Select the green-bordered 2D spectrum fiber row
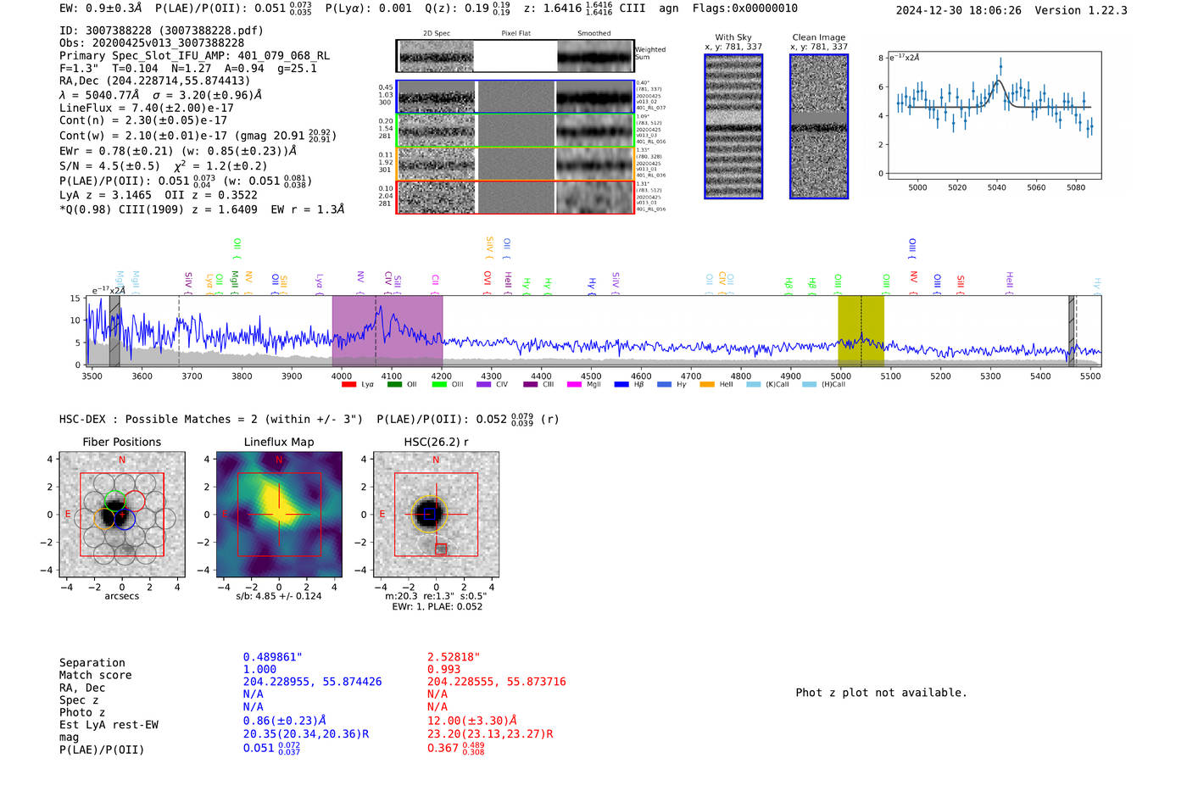Screen dimensions: 1187x808 515,131
